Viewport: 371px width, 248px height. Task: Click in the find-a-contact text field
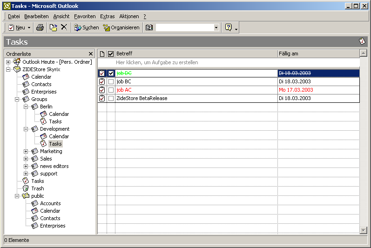click(184, 27)
